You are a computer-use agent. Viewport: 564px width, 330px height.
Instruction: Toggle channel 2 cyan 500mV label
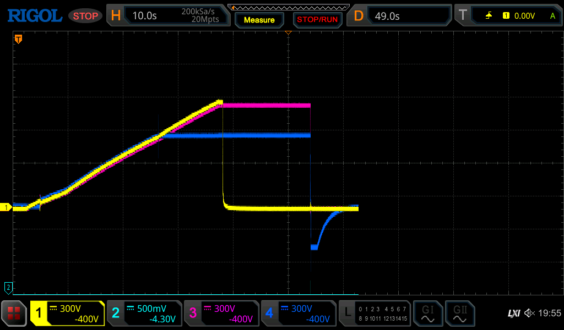[x=144, y=313]
